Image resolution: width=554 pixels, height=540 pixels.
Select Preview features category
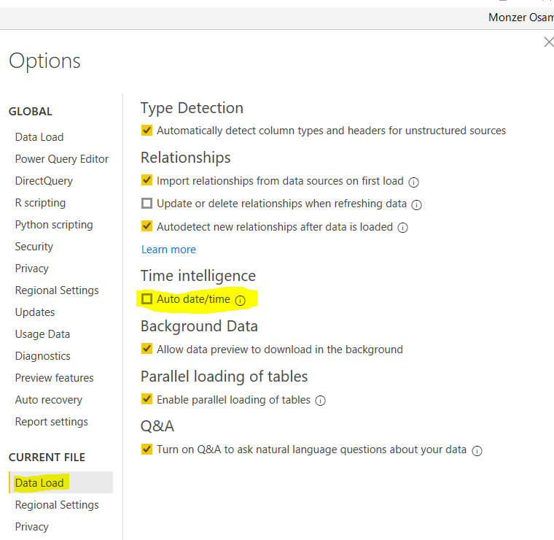click(55, 378)
